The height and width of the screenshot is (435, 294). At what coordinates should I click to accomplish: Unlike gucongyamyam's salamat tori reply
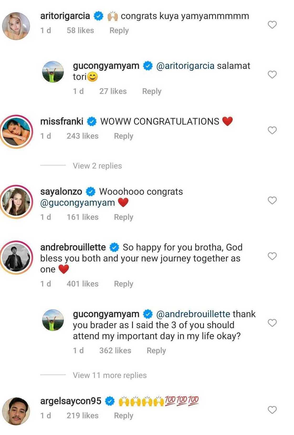coord(272,75)
